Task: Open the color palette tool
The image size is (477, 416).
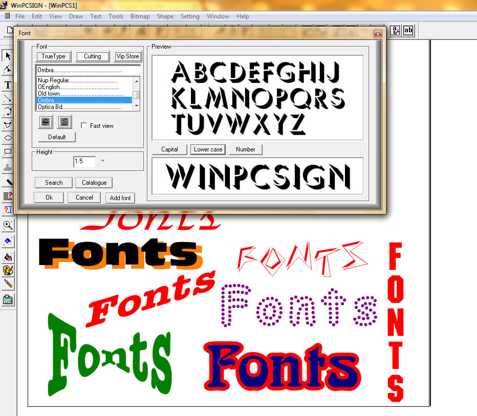Action: [8, 270]
